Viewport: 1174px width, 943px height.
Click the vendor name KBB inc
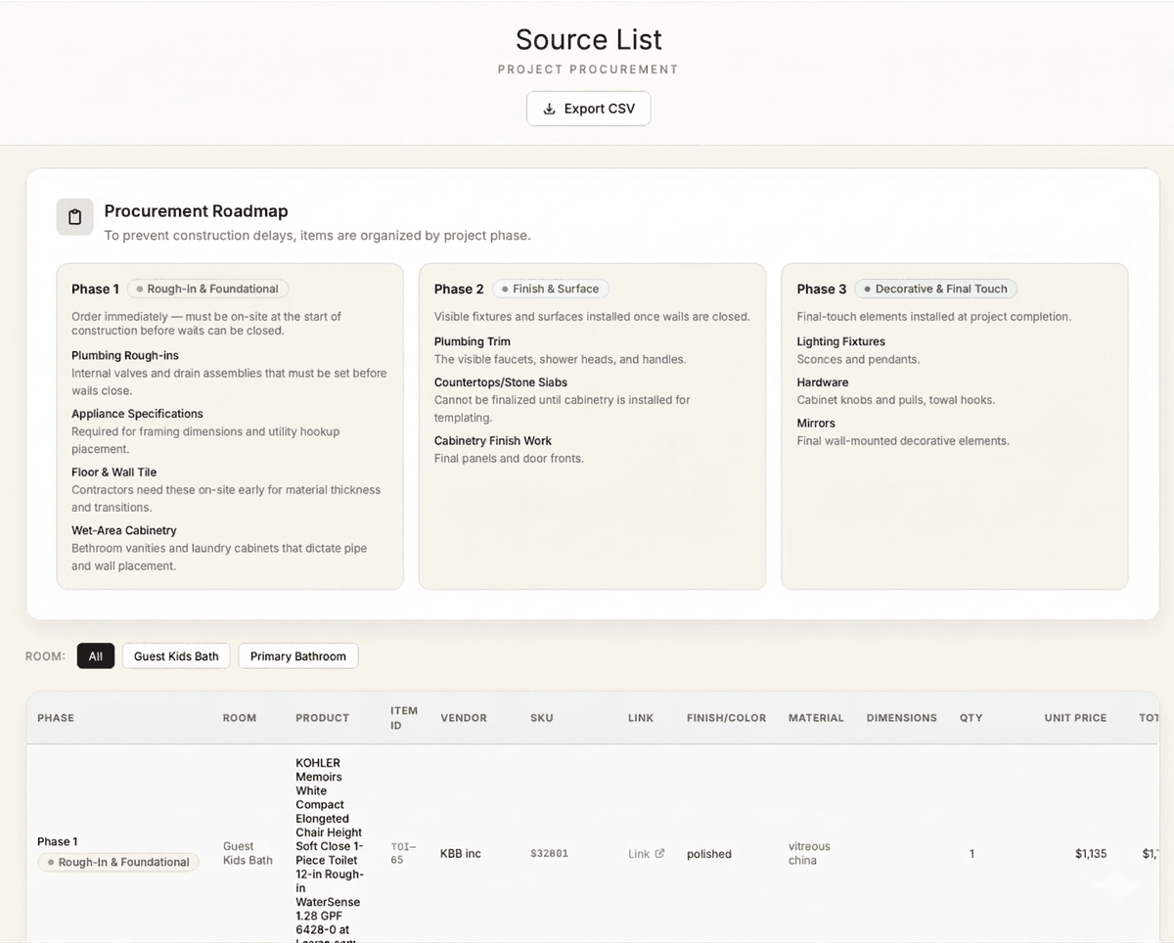[460, 853]
